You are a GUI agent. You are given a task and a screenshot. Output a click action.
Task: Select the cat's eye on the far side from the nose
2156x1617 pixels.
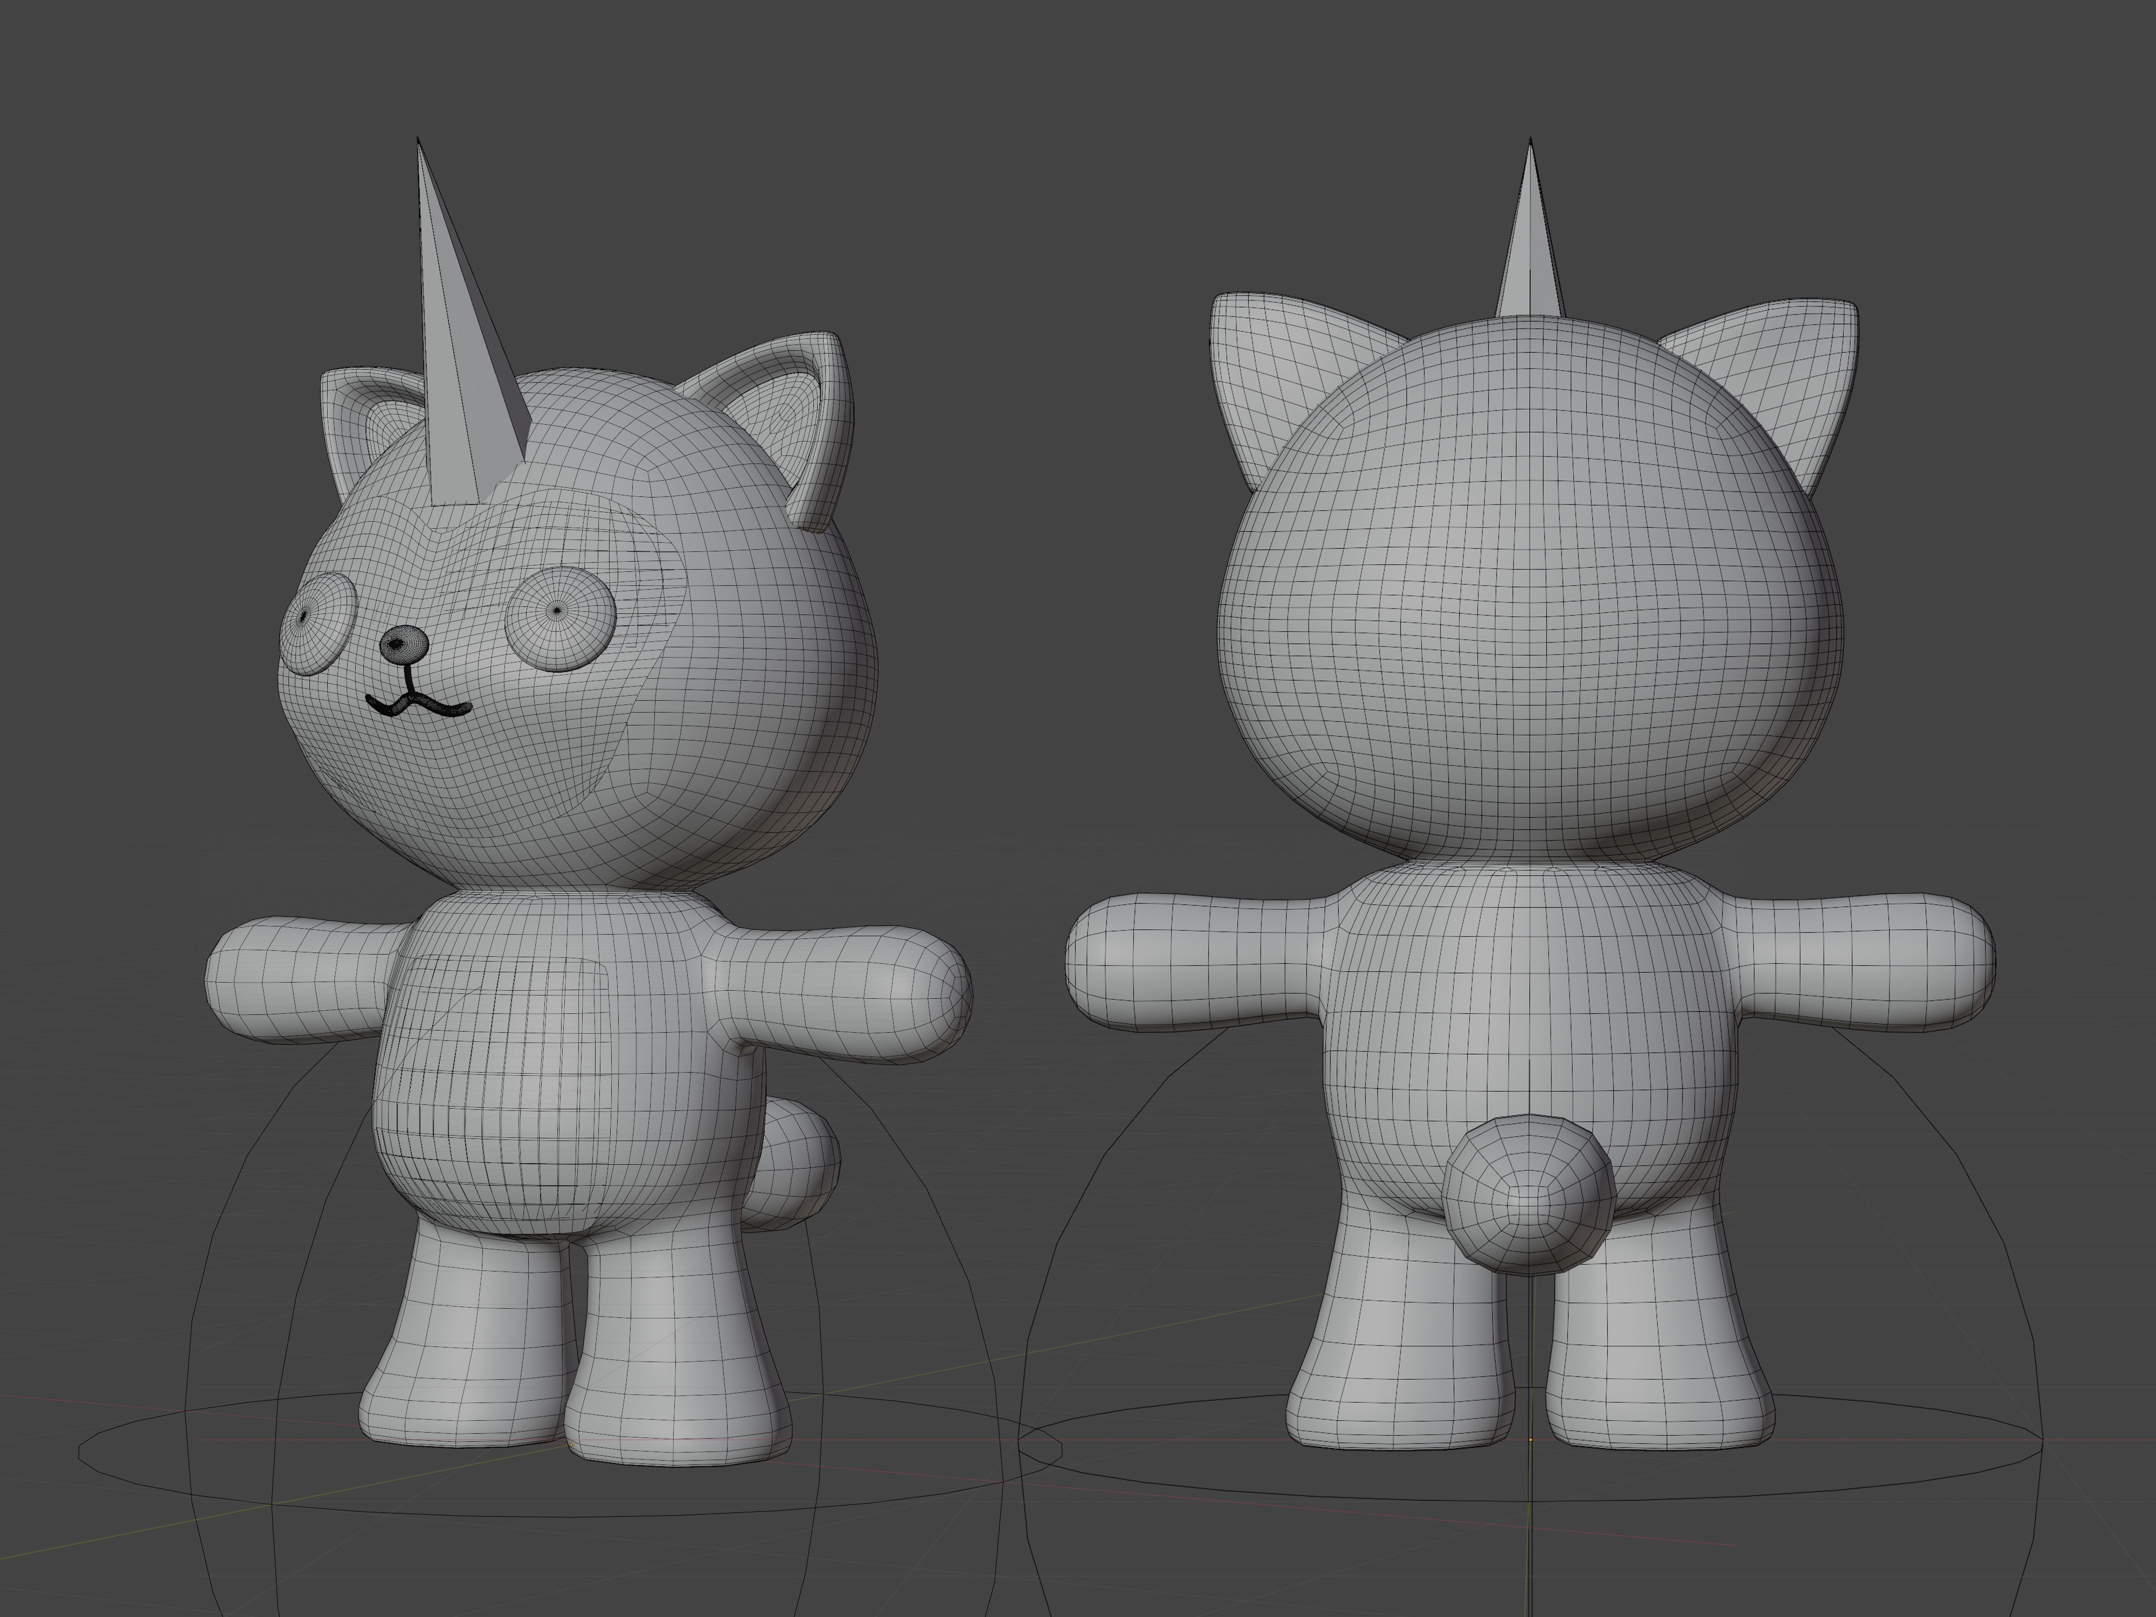tap(561, 618)
